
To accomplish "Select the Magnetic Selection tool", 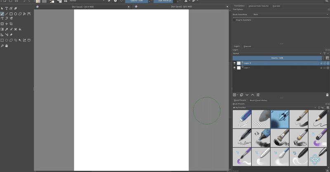I will click(29, 40).
